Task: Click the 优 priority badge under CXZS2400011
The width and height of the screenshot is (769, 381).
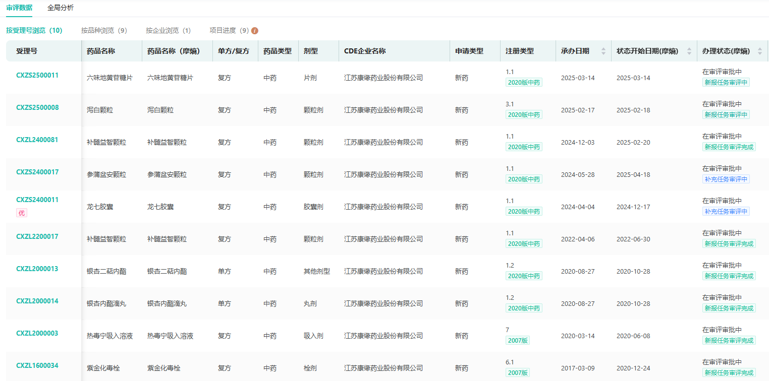Action: [22, 213]
